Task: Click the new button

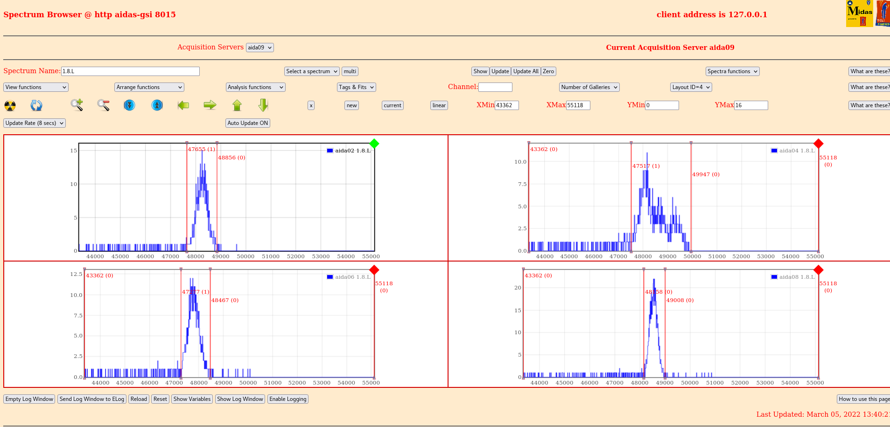Action: click(x=352, y=105)
